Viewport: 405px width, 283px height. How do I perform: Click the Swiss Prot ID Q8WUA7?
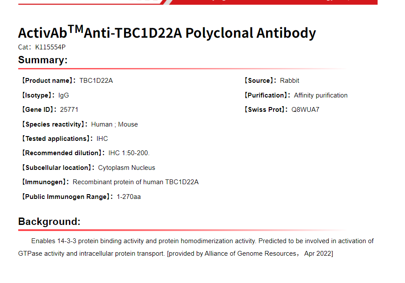pyautogui.click(x=305, y=110)
